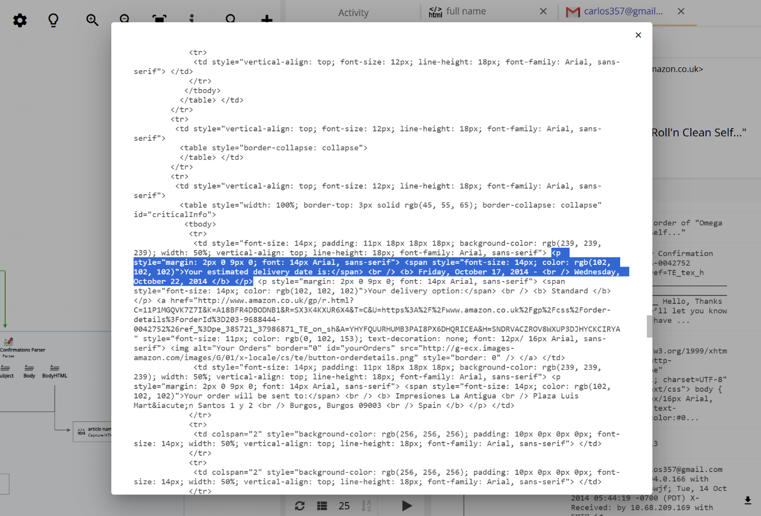The width and height of the screenshot is (761, 516).
Task: Open the settings gear icon
Action: point(19,20)
